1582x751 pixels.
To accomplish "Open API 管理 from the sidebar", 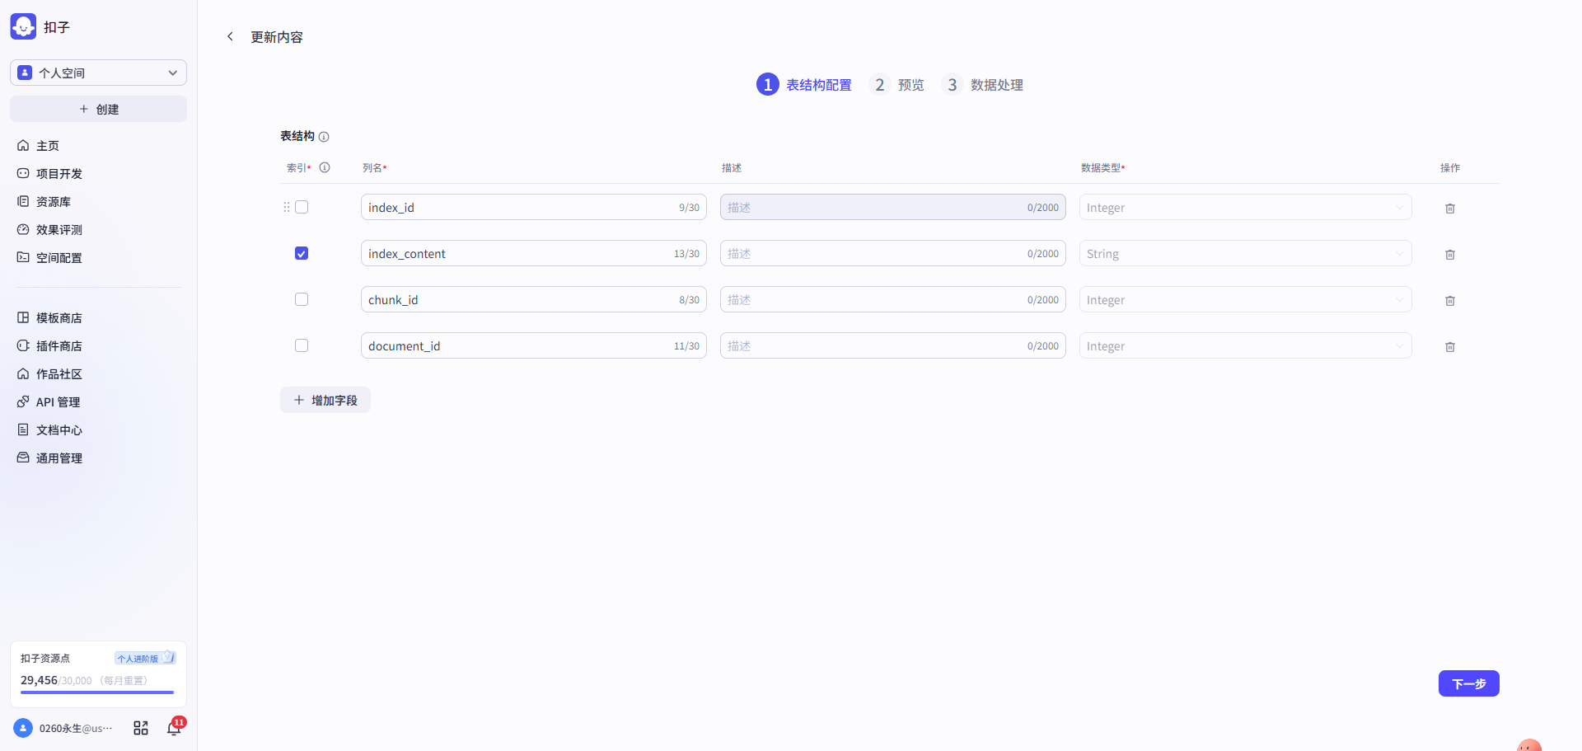I will coord(58,401).
